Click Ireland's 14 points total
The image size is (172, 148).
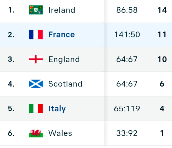point(162,10)
